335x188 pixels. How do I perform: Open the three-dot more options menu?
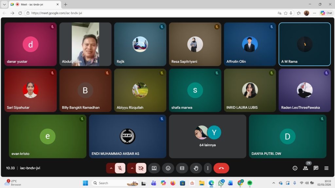[x=208, y=168]
